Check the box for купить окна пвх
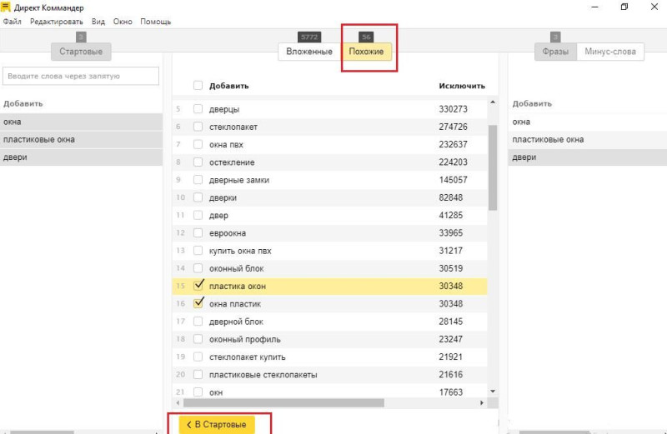The height and width of the screenshot is (434, 667). tap(198, 251)
